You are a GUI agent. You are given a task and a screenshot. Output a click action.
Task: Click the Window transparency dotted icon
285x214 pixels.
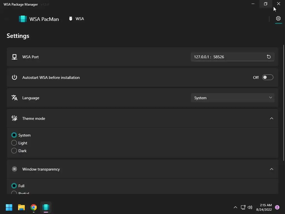point(14,169)
